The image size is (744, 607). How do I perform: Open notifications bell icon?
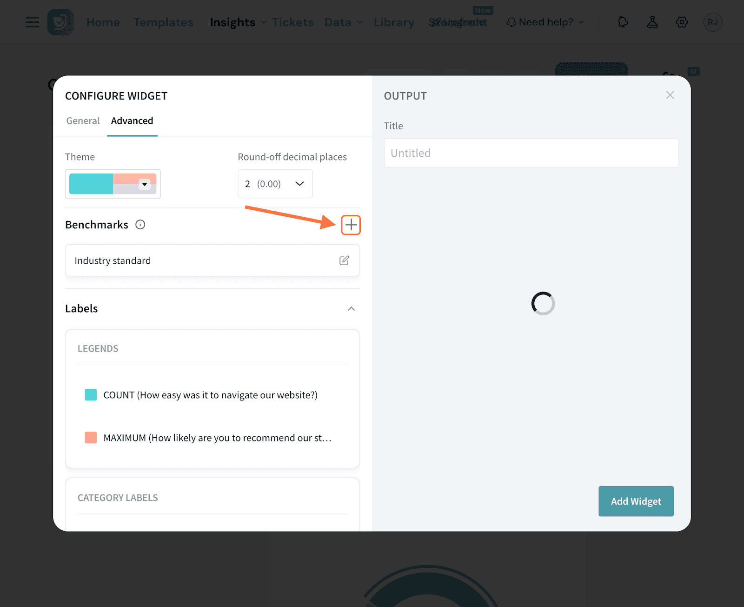click(x=623, y=22)
